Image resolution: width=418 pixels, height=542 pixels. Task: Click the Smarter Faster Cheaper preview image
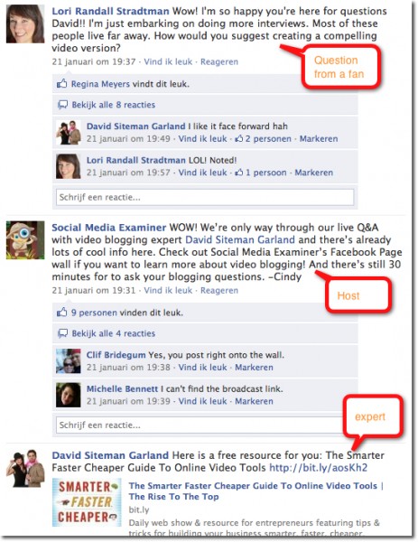coord(87,502)
